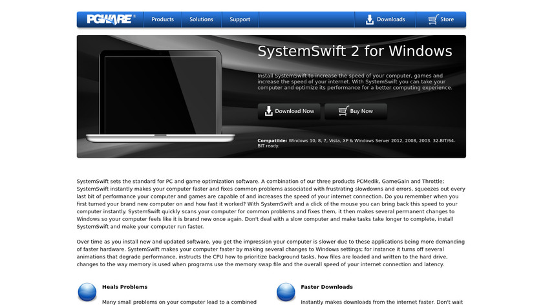Click the shopping cart icon beside Store
The height and width of the screenshot is (305, 543).
(433, 19)
